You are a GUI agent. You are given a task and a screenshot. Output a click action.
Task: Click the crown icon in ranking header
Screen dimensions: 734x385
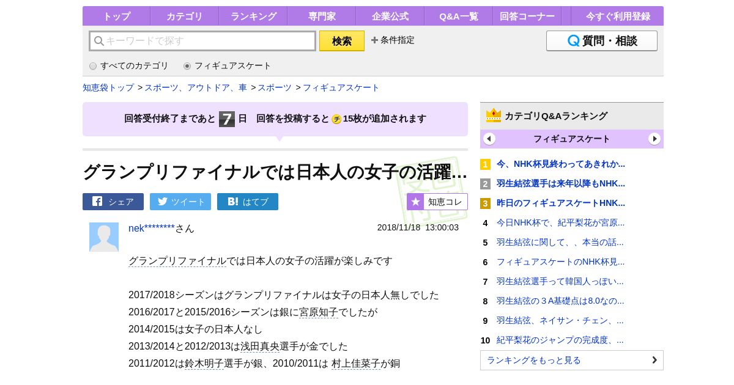point(493,116)
